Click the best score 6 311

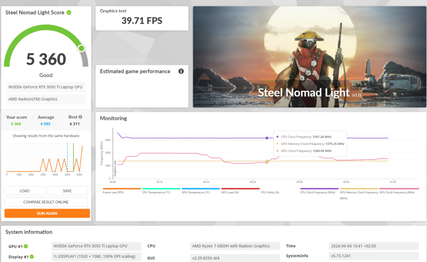pos(75,124)
